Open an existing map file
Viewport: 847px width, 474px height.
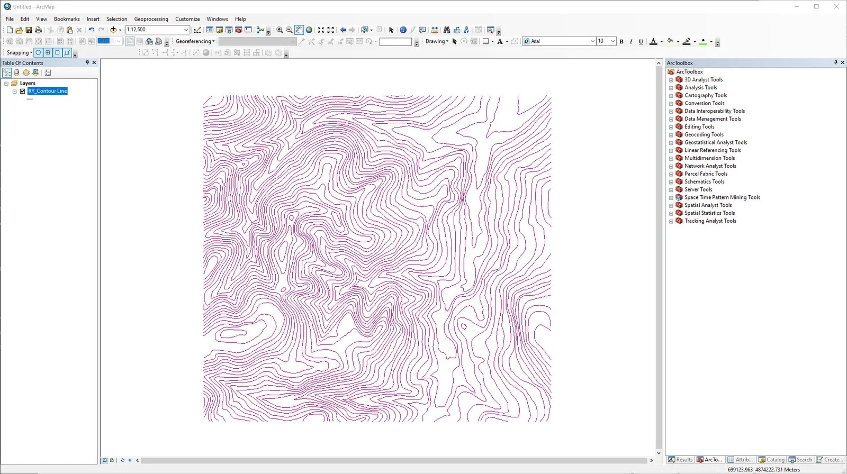(x=19, y=30)
